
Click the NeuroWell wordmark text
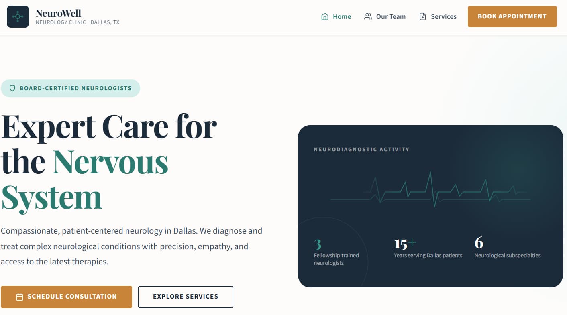coord(58,12)
